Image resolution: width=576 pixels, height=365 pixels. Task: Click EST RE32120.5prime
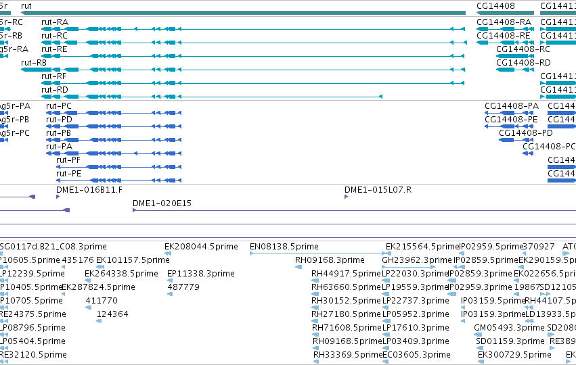pyautogui.click(x=33, y=355)
